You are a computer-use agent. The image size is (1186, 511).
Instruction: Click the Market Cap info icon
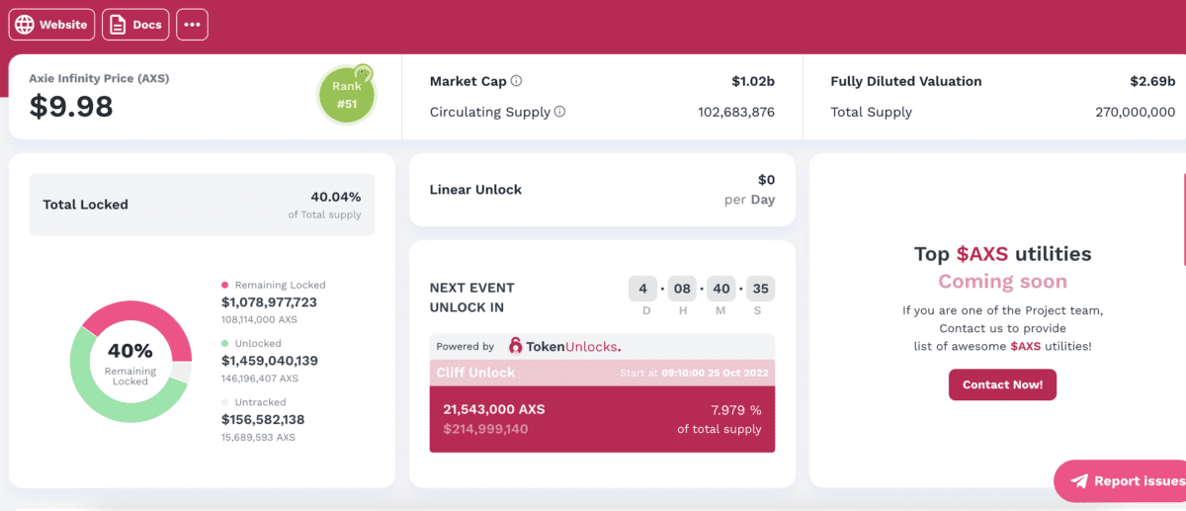pos(516,81)
